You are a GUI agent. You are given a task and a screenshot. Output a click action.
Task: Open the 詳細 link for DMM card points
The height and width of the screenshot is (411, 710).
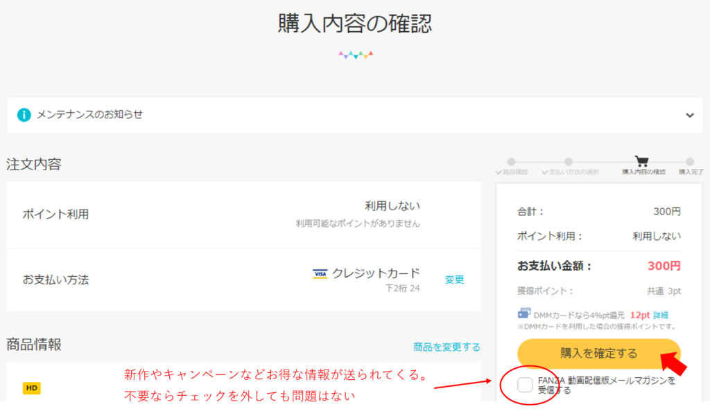tap(661, 315)
